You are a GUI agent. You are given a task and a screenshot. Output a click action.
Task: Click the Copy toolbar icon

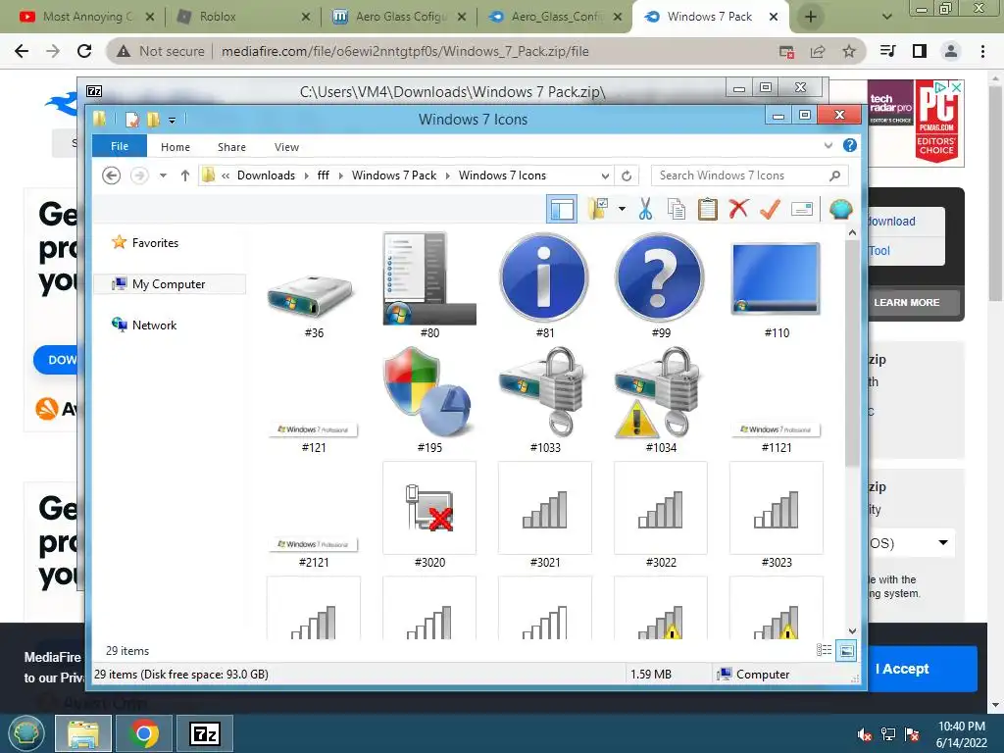(x=677, y=209)
